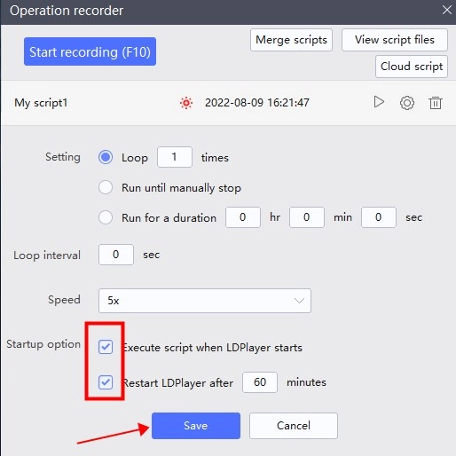Select Run for a duration option
This screenshot has width=456, height=456.
pos(106,217)
